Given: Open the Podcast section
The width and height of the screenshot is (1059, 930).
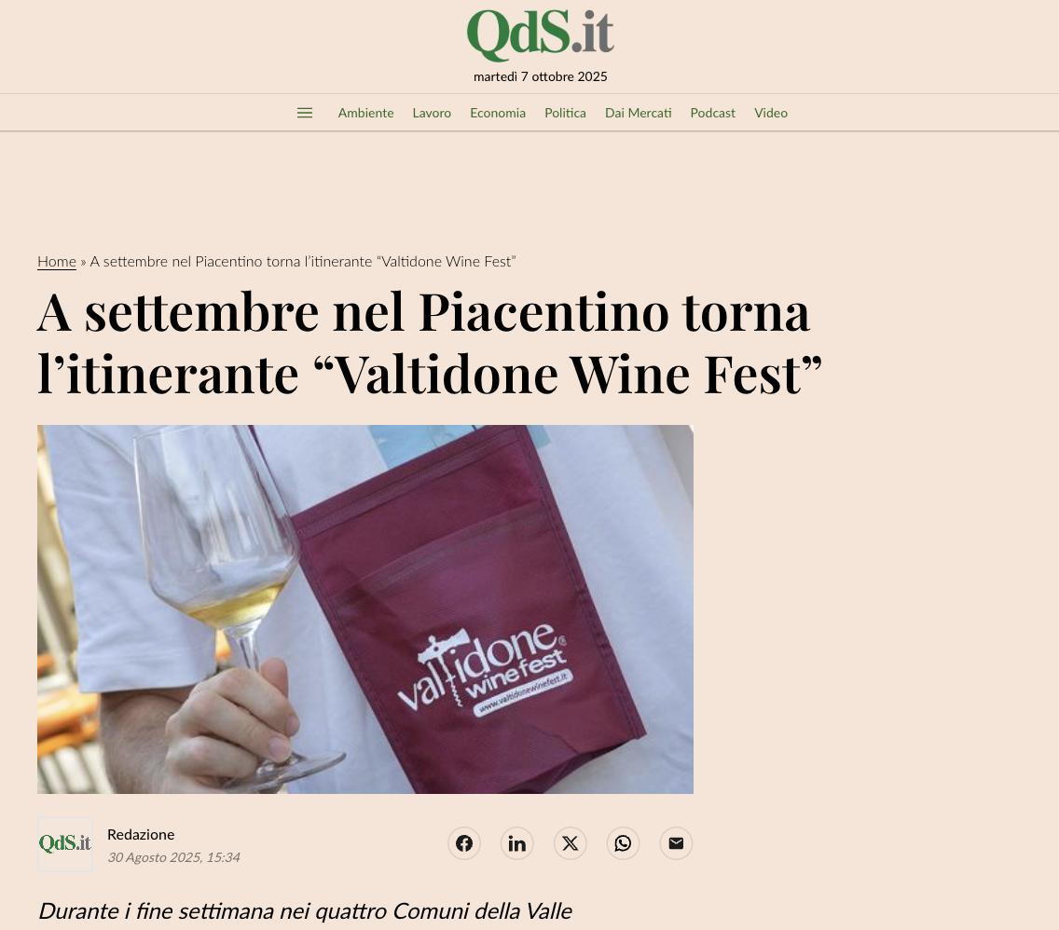Looking at the screenshot, I should pos(712,113).
